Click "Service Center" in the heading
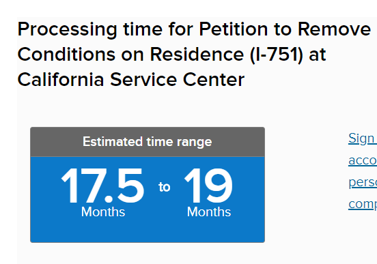Viewport: 377px width, 264px height. pyautogui.click(x=177, y=80)
